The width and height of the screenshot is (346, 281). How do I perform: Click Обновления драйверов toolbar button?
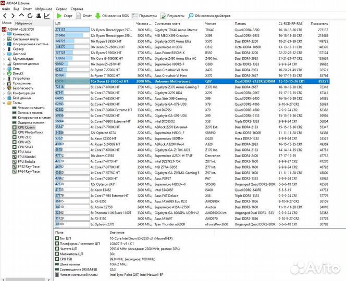coord(209,16)
